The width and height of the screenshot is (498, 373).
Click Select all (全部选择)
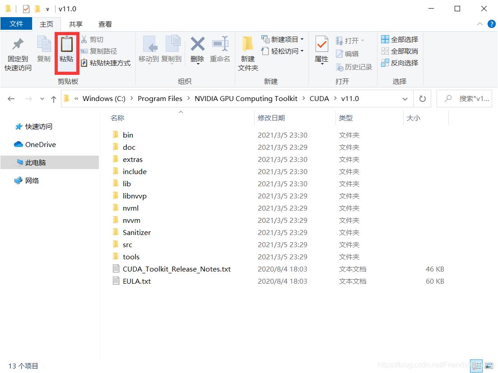400,40
